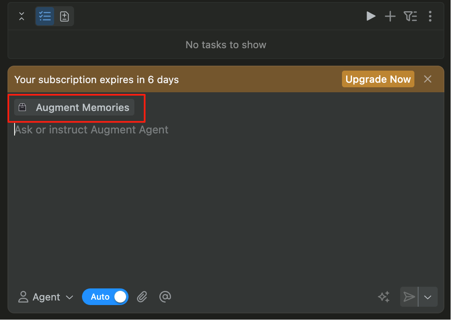The width and height of the screenshot is (451, 320).
Task: Dismiss the subscription expiry banner
Action: point(428,79)
